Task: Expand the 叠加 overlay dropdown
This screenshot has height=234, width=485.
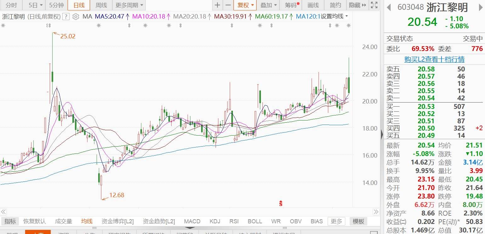Action: click(268, 5)
